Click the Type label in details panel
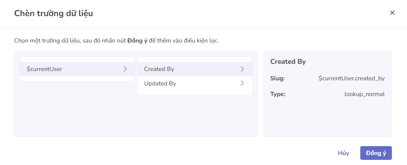Viewport: 407px width, 165px height. [278, 94]
